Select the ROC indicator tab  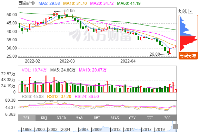168,118
